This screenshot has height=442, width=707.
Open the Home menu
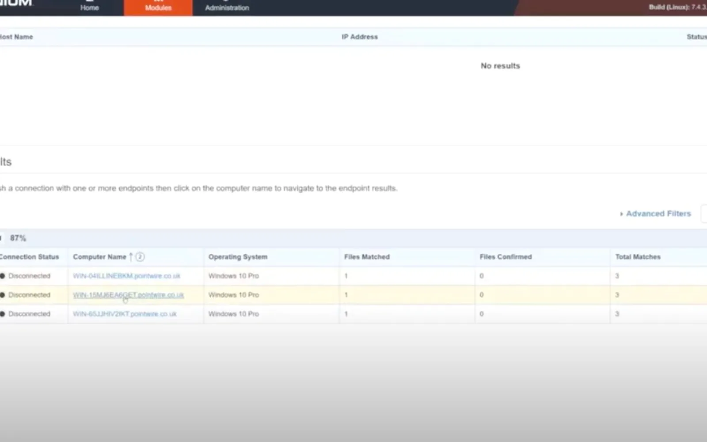click(x=89, y=8)
